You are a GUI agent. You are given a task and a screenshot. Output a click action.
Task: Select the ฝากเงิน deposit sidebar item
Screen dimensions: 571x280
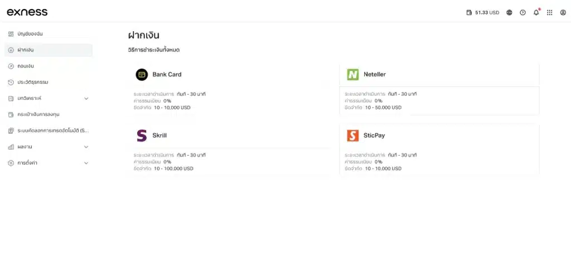click(x=26, y=50)
